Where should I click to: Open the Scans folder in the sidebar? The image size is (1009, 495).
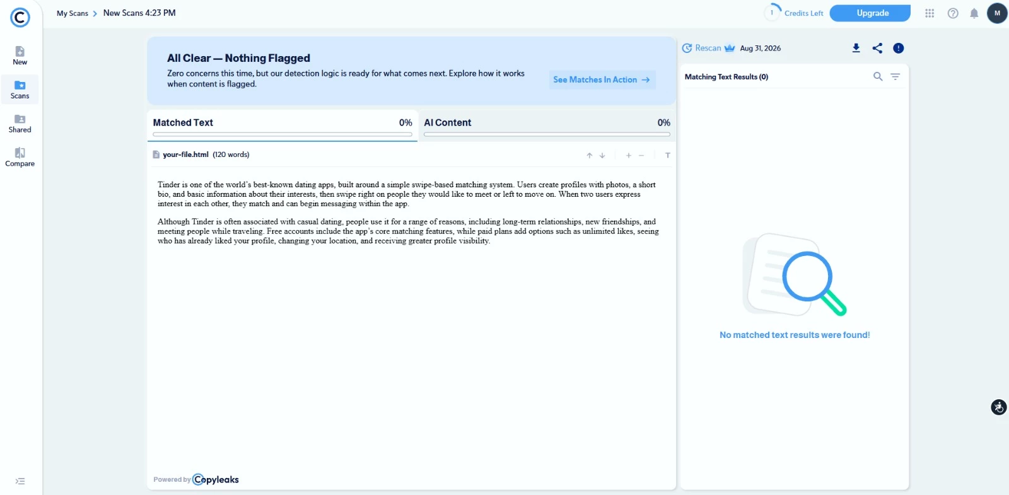tap(20, 90)
